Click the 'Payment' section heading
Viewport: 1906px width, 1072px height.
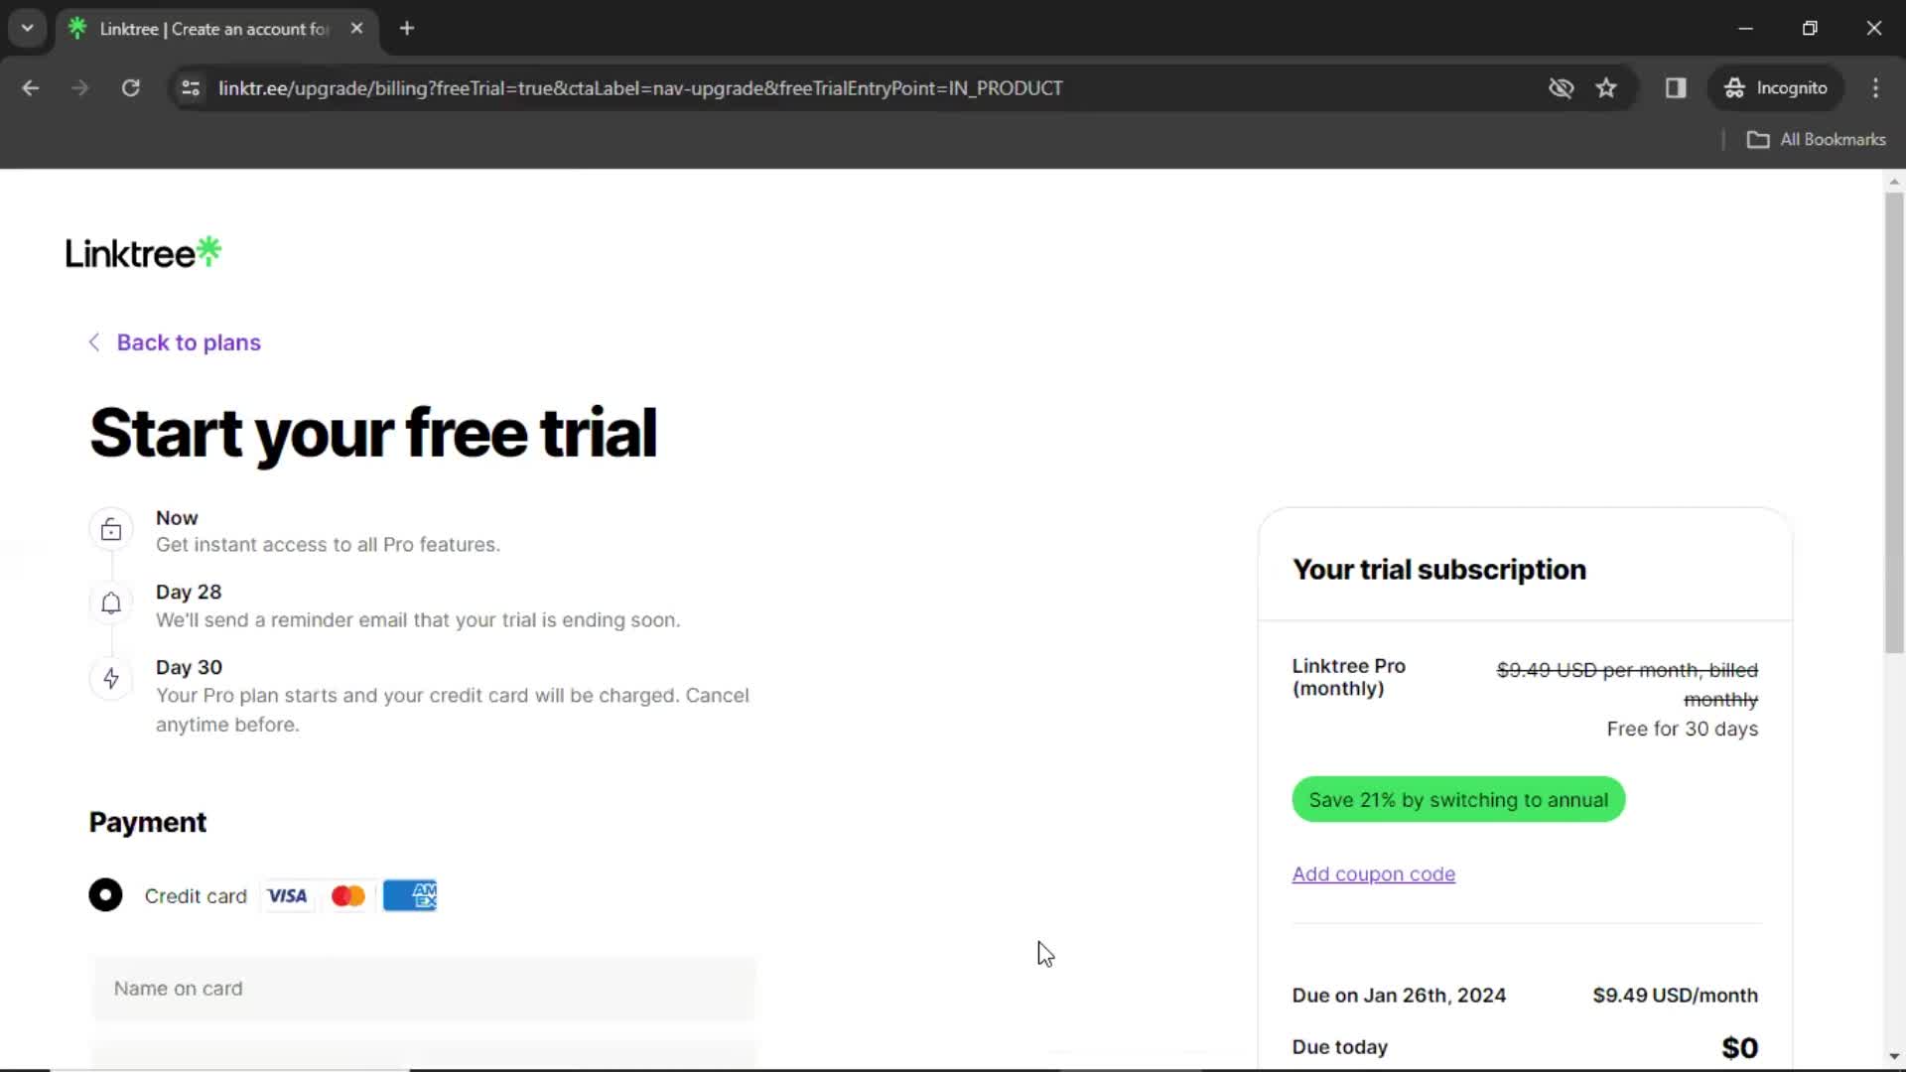click(148, 823)
